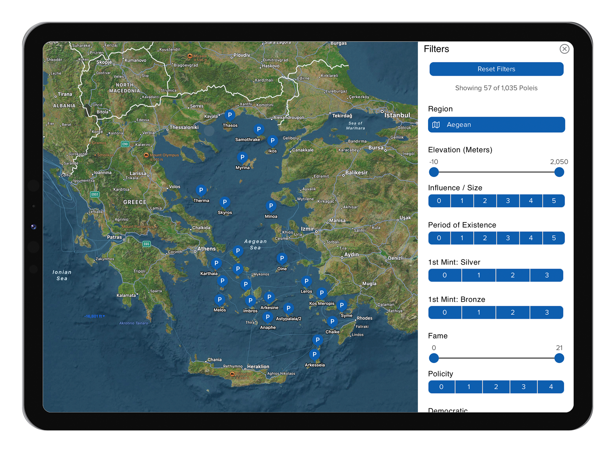Image resolution: width=611 pixels, height=451 pixels.
Task: Select the Thasos polis pin
Action: (230, 115)
